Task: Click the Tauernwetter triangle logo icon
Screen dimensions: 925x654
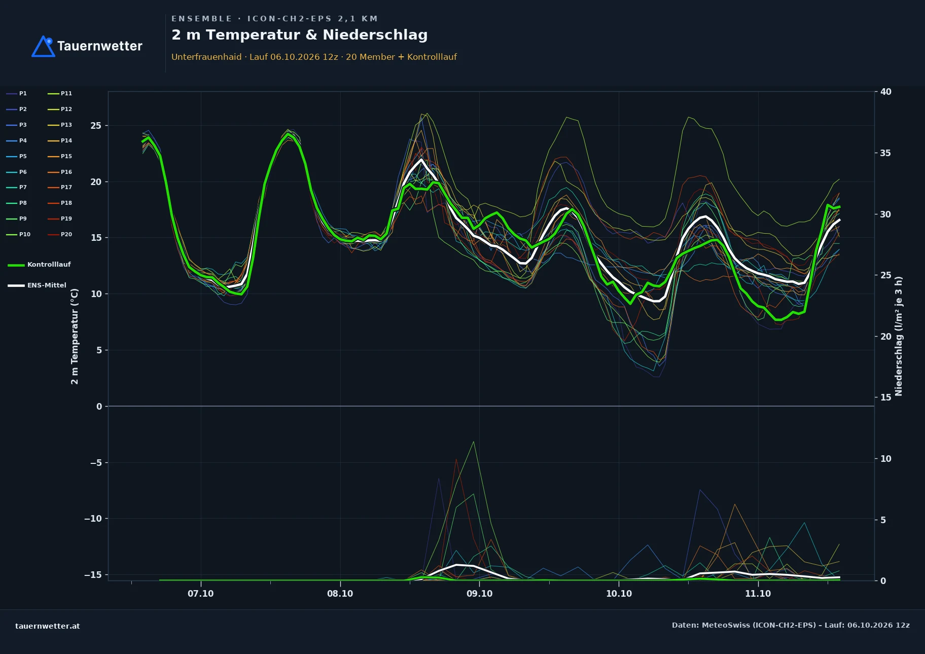Action: point(43,46)
